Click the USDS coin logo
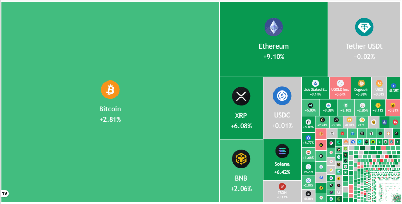 point(379,83)
